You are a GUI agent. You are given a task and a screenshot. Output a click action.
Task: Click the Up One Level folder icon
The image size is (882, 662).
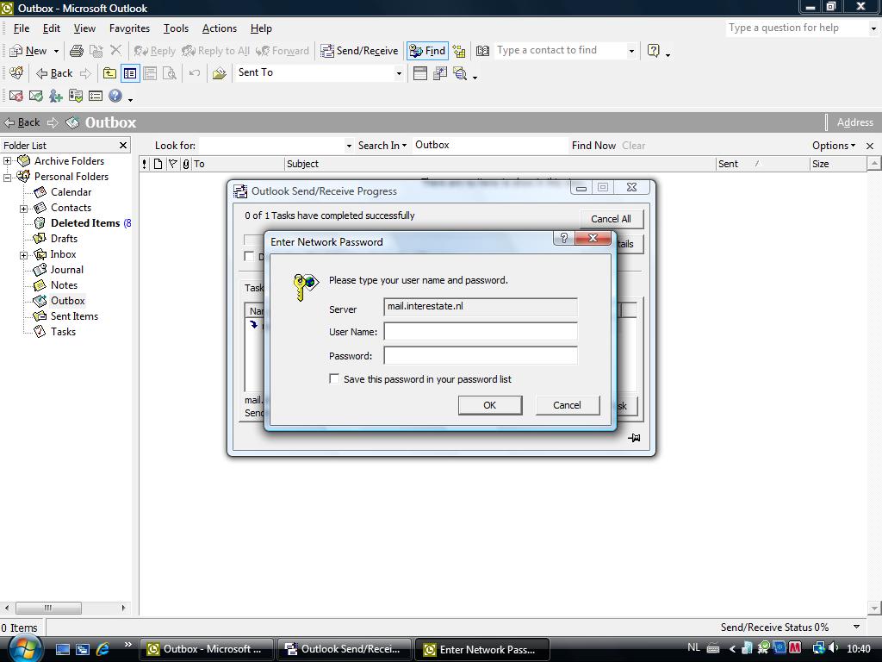[109, 73]
